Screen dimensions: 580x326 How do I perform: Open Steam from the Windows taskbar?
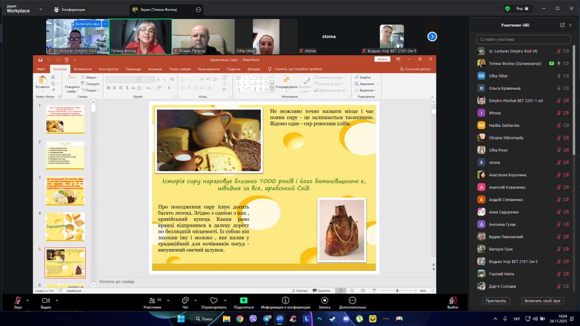coord(333,319)
